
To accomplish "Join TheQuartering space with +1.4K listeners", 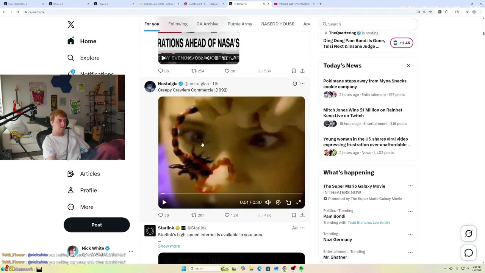I will (401, 43).
